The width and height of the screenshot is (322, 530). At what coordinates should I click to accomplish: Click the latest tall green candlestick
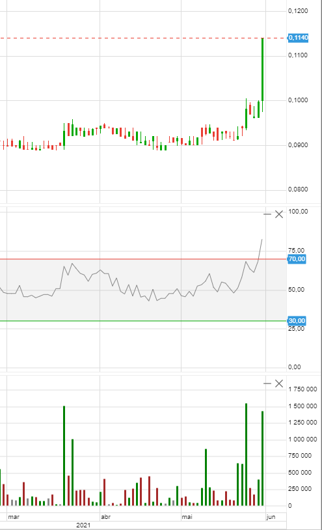click(x=263, y=69)
